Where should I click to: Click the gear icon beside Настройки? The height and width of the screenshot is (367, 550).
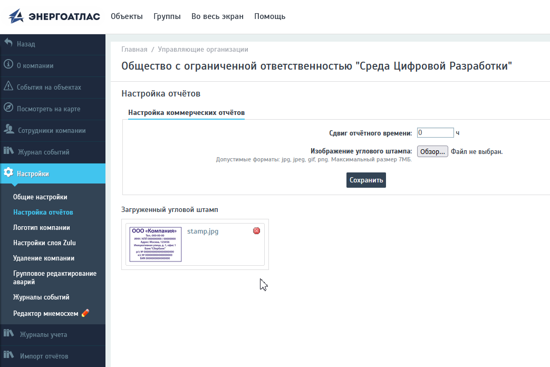(x=8, y=173)
